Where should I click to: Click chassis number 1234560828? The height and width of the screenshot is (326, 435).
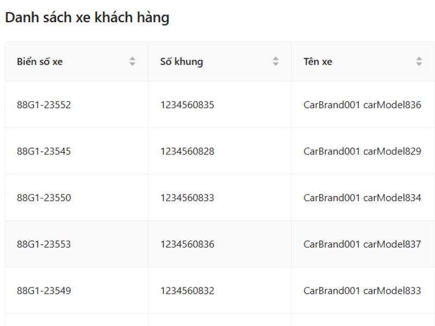click(x=187, y=151)
